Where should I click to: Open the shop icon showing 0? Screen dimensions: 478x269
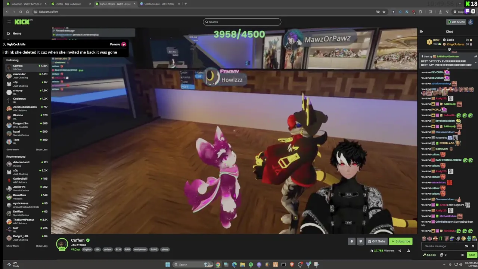442,255
